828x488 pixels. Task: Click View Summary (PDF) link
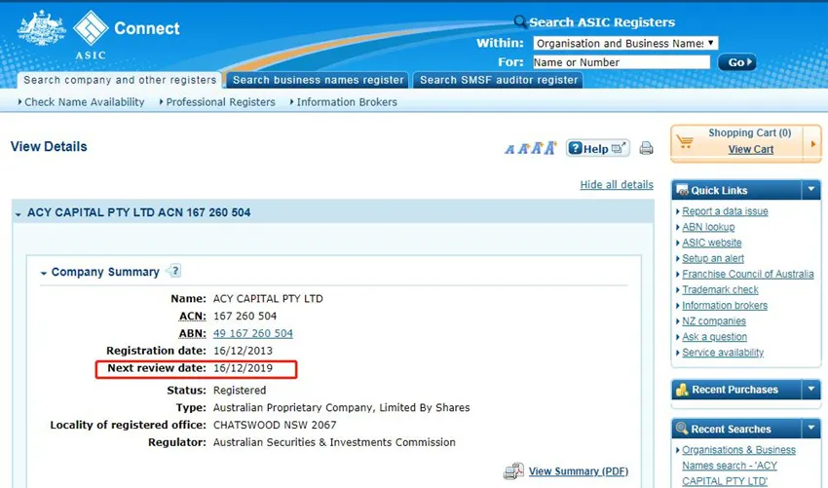(x=579, y=471)
